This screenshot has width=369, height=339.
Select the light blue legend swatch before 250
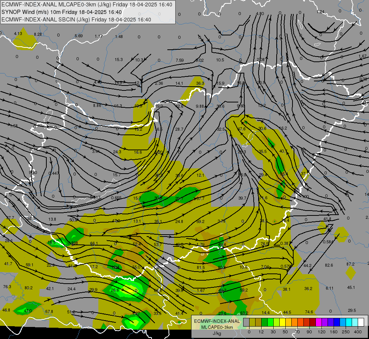pos(343,322)
